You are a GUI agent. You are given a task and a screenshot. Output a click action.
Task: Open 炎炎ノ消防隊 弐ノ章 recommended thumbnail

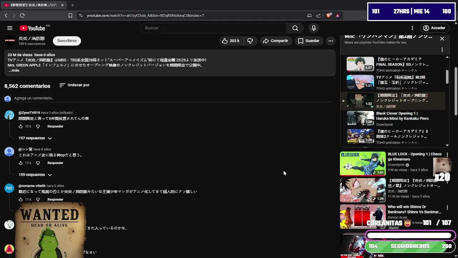[362, 190]
